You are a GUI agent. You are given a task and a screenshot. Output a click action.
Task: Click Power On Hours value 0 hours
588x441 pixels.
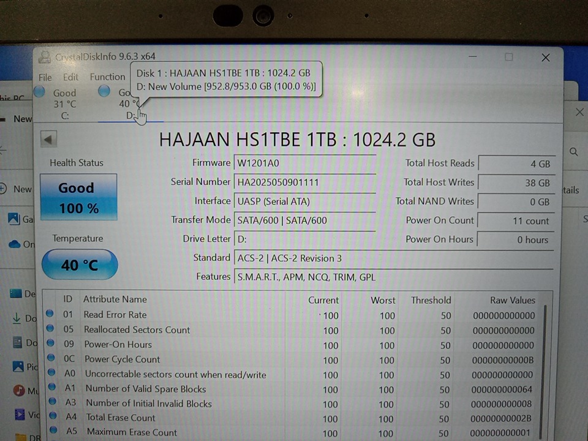(515, 239)
